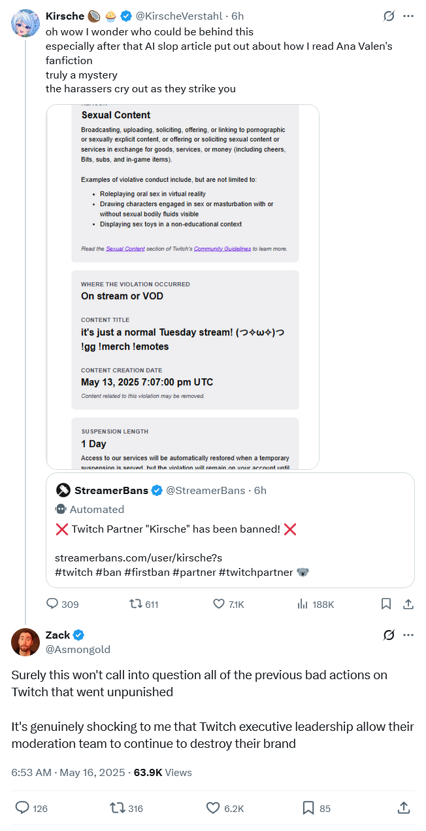Share Kirsche's post
Image resolution: width=426 pixels, height=831 pixels.
(408, 604)
